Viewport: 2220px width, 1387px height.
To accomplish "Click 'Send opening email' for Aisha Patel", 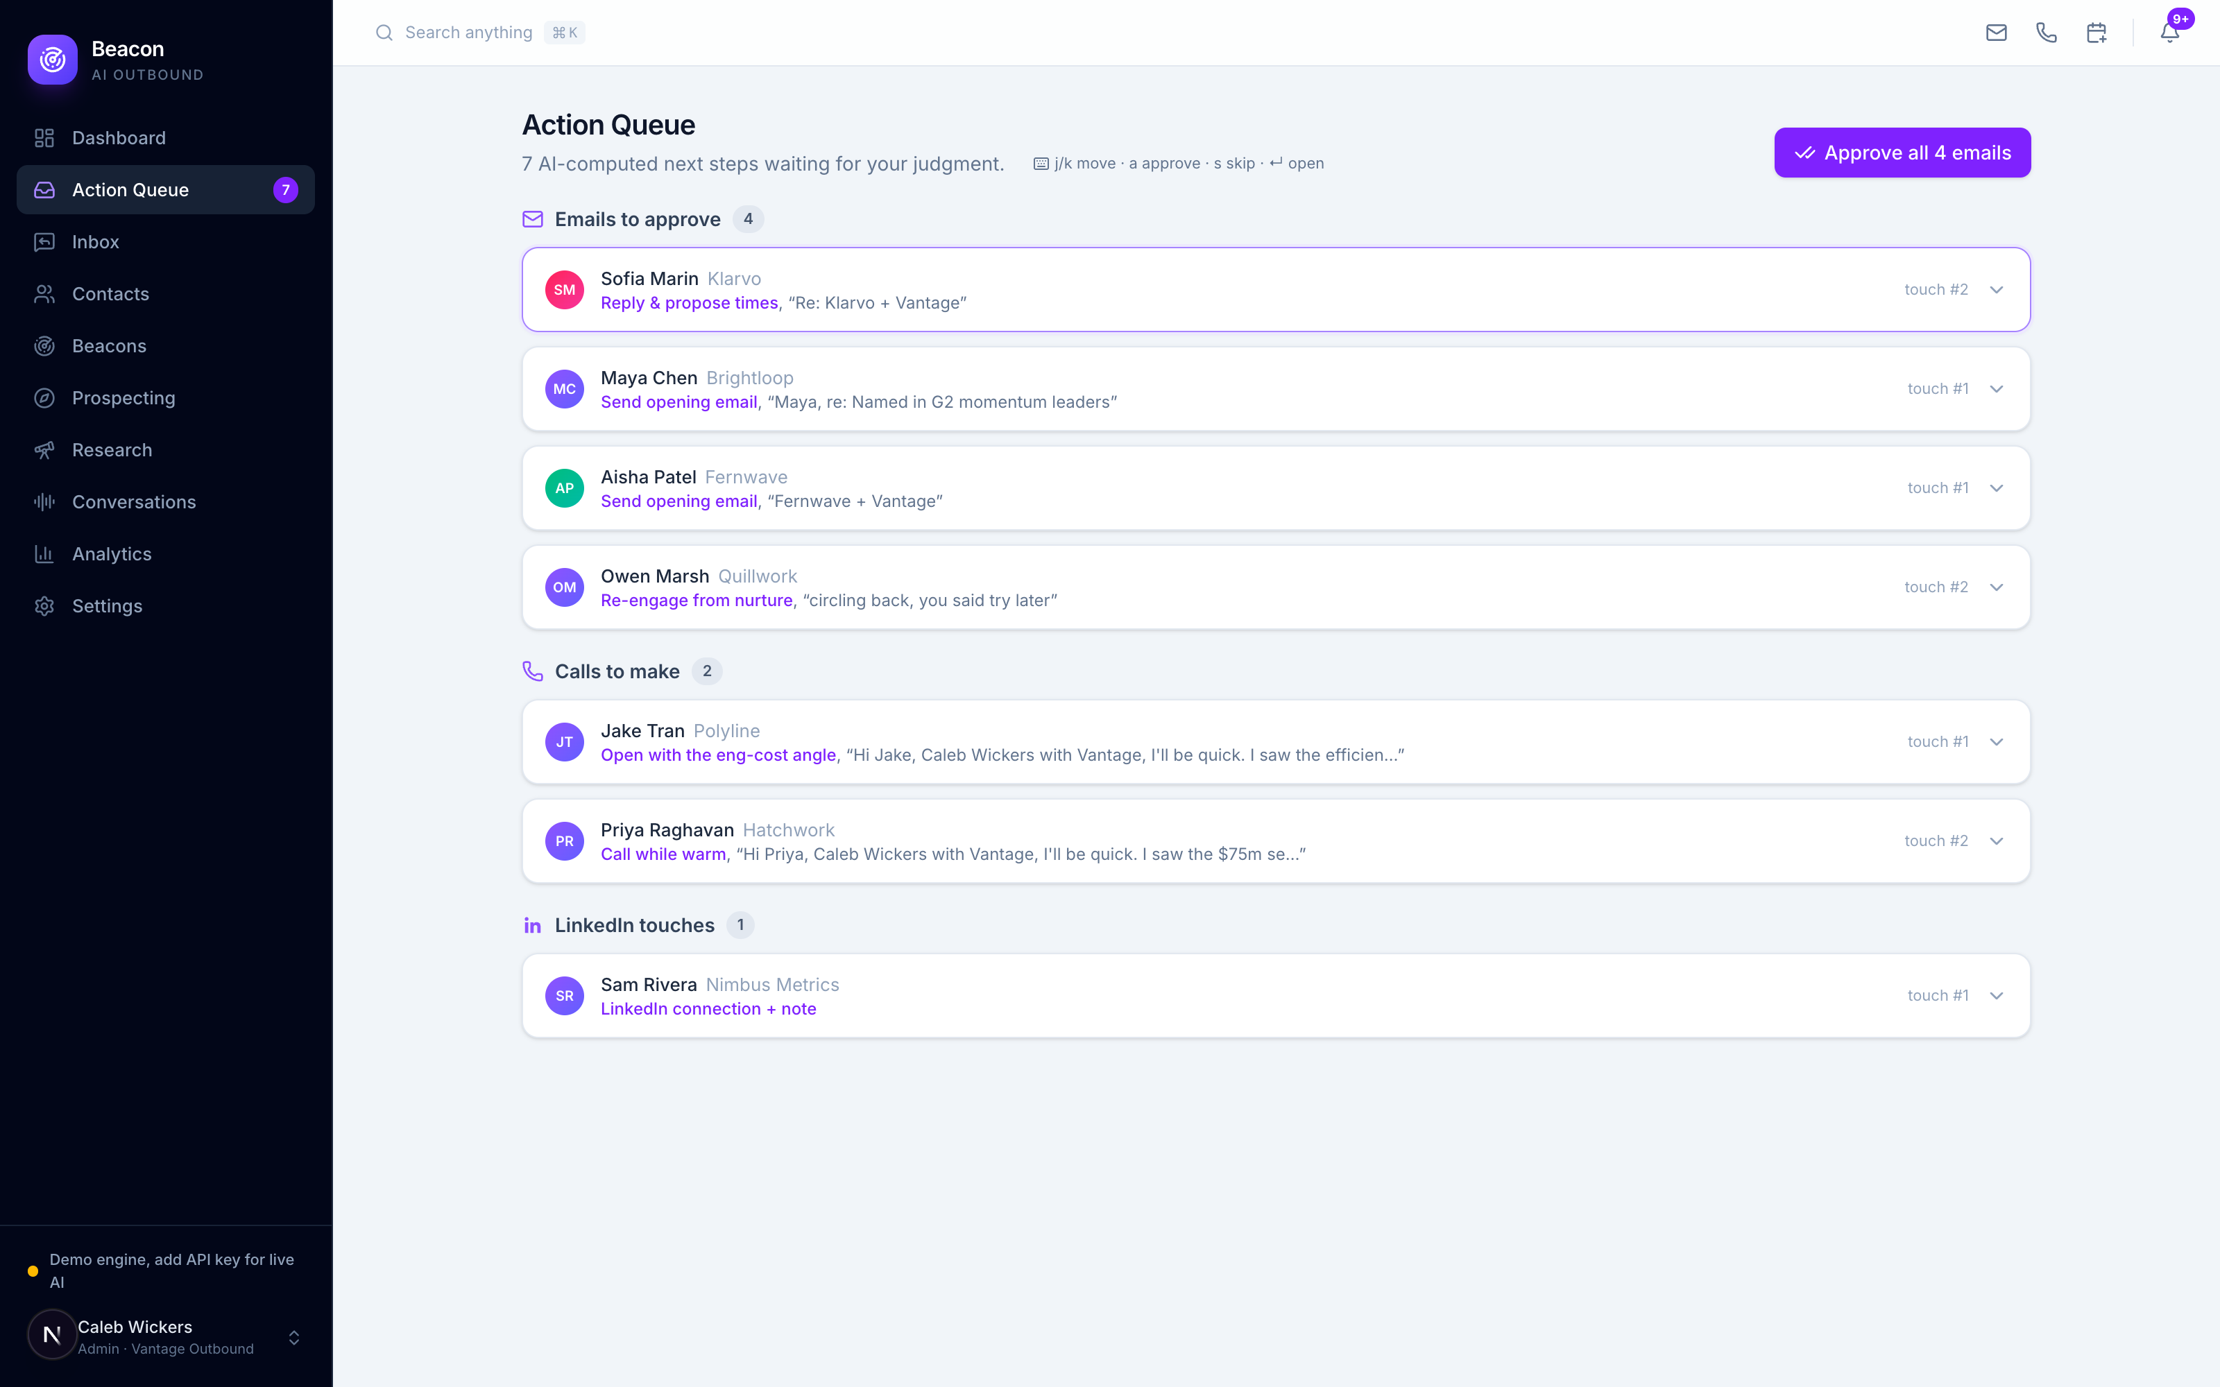I will (679, 501).
